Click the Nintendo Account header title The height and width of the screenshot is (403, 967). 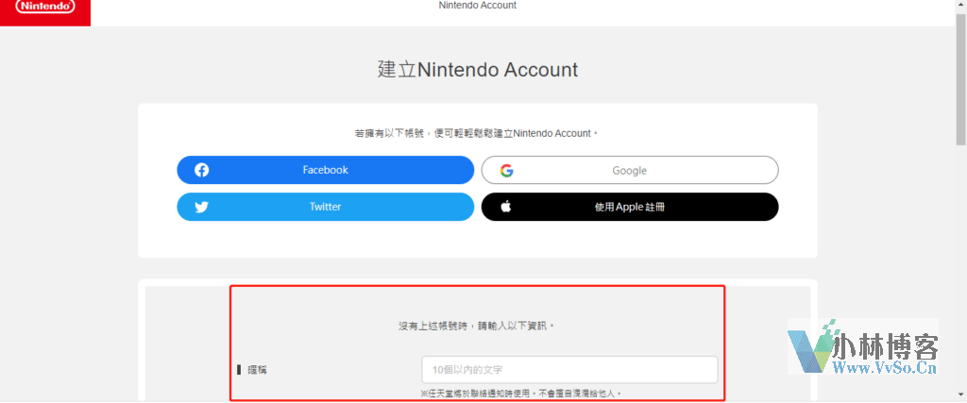coord(477,6)
